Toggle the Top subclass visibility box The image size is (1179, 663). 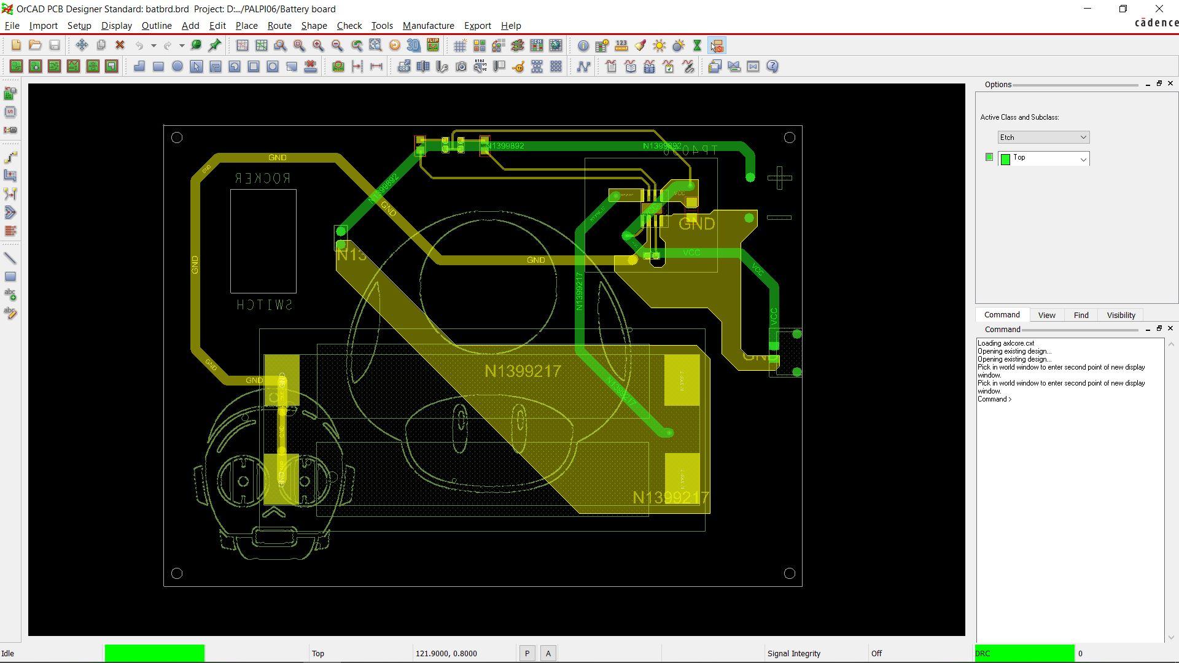989,157
